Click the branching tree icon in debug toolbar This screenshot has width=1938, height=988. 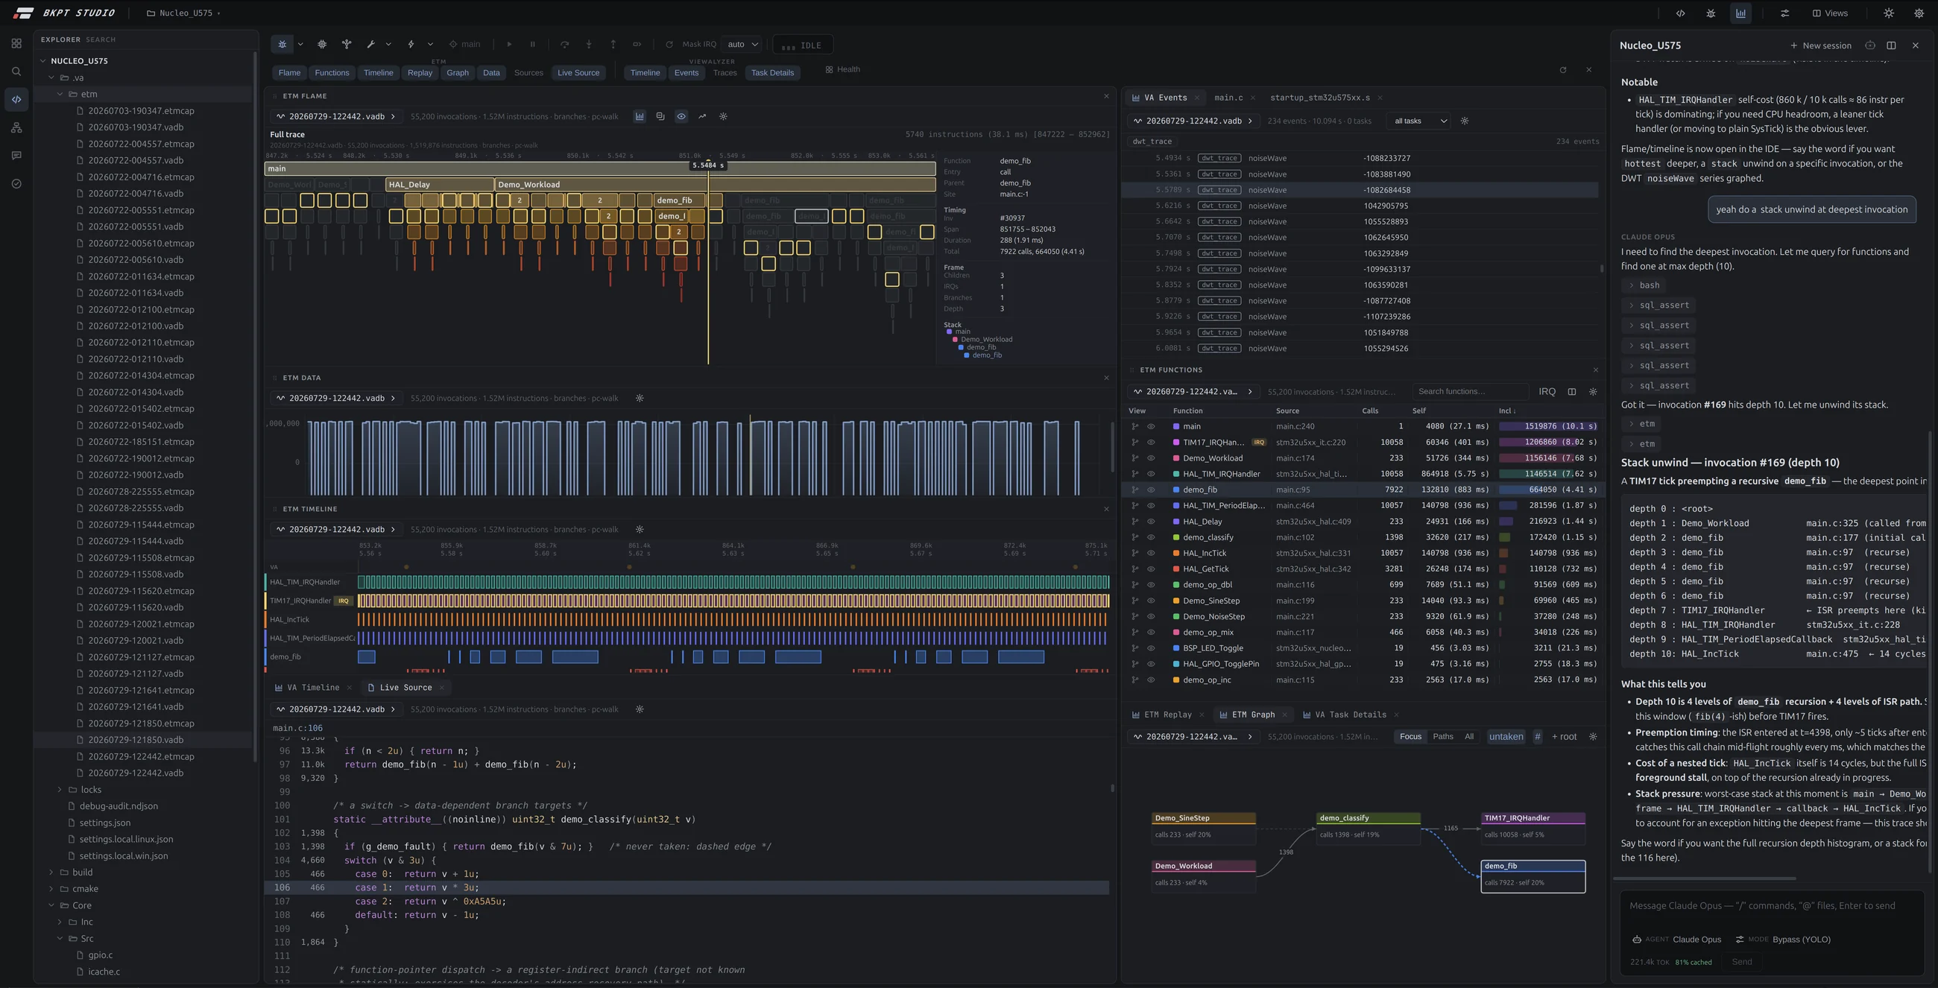pyautogui.click(x=346, y=45)
